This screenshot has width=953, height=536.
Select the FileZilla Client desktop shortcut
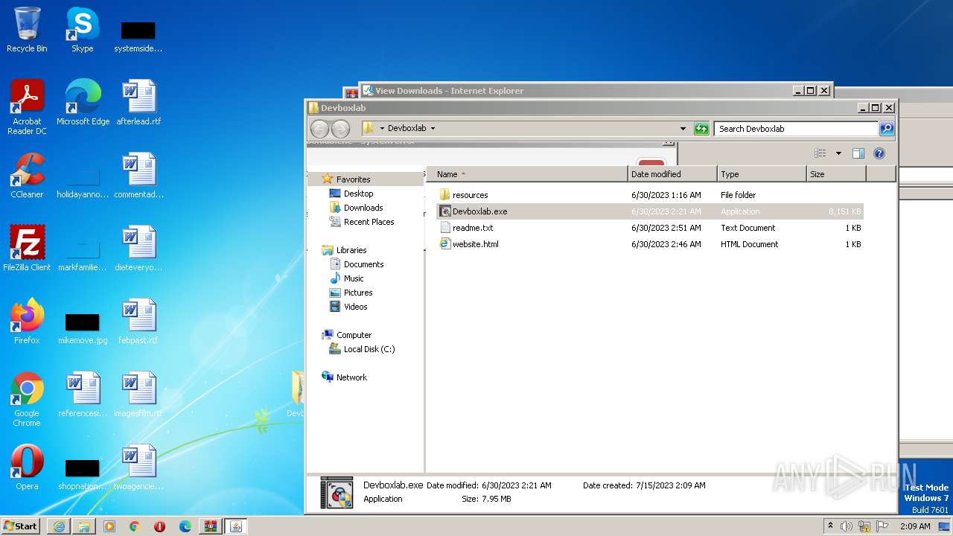click(27, 249)
